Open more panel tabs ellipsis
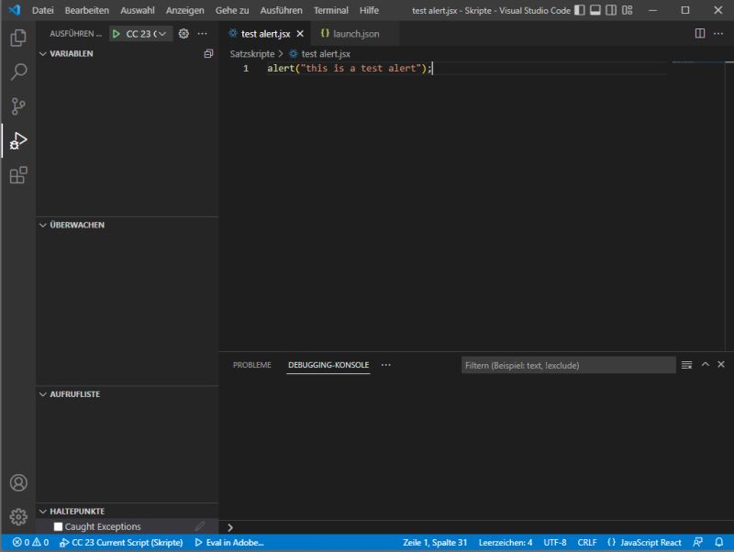The height and width of the screenshot is (552, 734). click(385, 365)
